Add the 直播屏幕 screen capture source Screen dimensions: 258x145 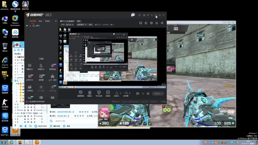click(80, 94)
